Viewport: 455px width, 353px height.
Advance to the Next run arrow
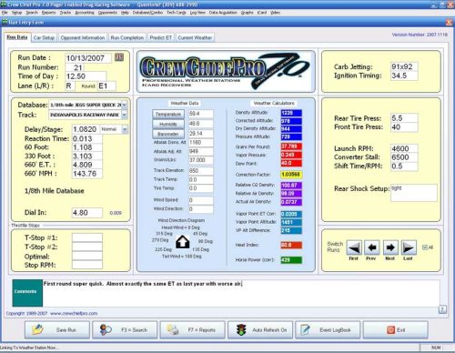(x=390, y=247)
